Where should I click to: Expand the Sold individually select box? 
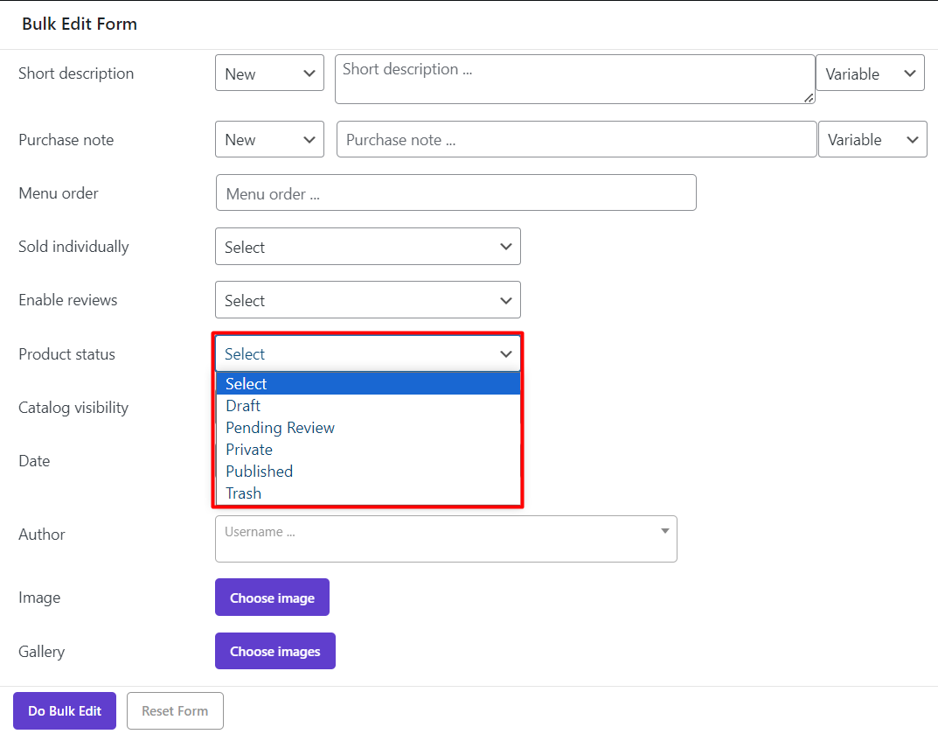367,248
